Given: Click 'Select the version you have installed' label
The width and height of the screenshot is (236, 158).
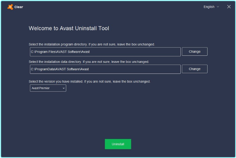Looking at the screenshot, I should tap(90, 82).
